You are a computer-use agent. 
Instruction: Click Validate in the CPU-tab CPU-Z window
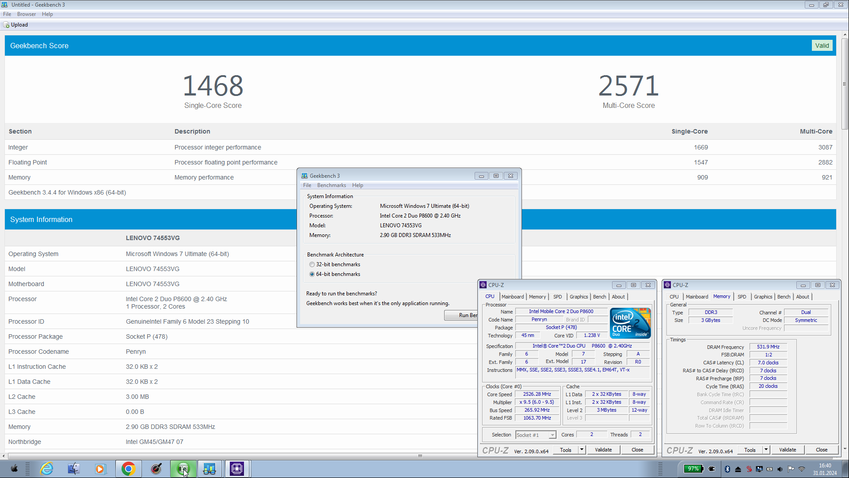click(603, 450)
